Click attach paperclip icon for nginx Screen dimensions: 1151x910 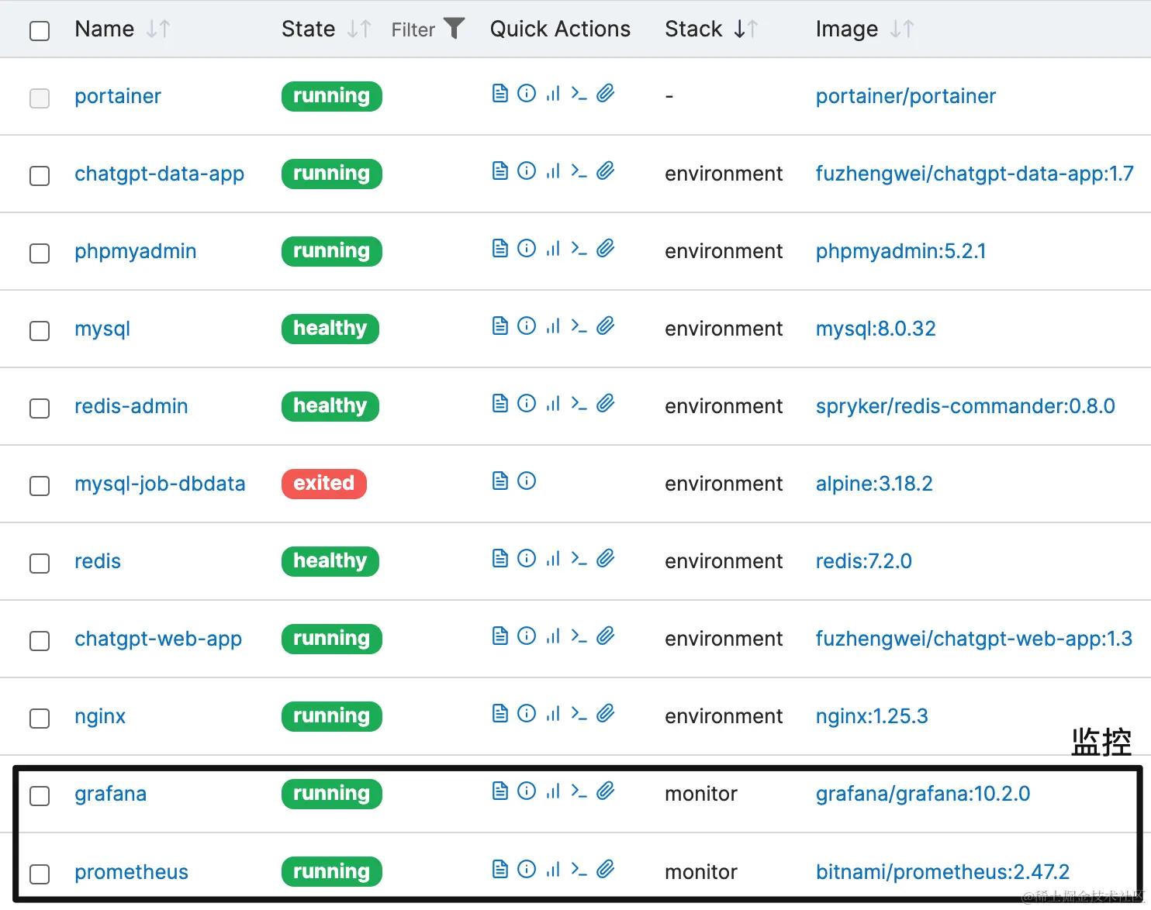click(606, 714)
